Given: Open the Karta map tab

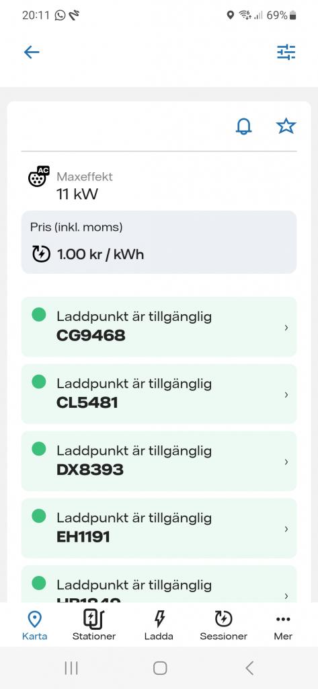Looking at the screenshot, I should tap(35, 626).
